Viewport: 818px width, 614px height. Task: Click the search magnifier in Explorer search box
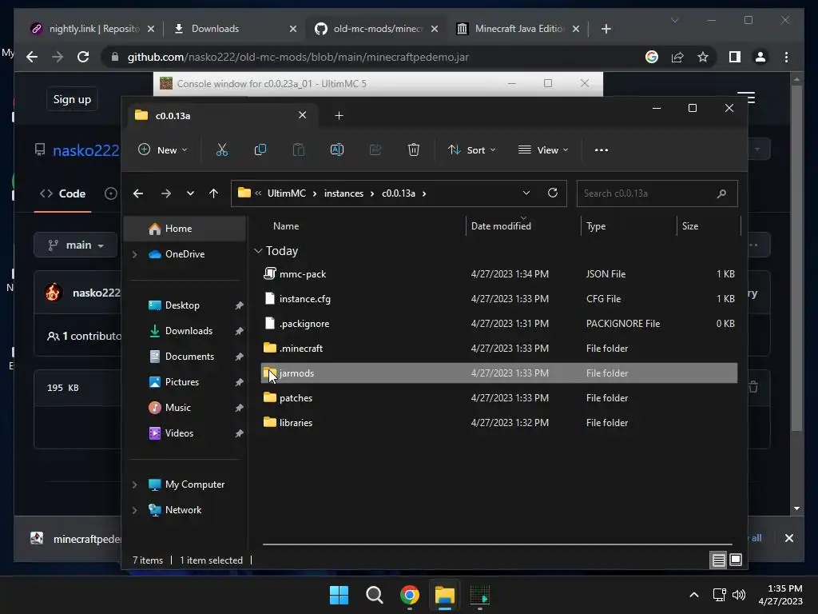point(721,193)
